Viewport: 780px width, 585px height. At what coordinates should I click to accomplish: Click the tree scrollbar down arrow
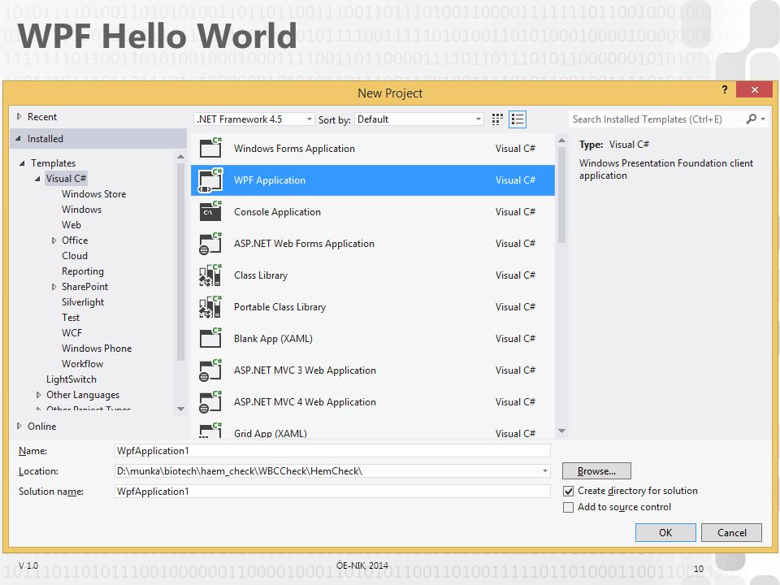point(180,409)
